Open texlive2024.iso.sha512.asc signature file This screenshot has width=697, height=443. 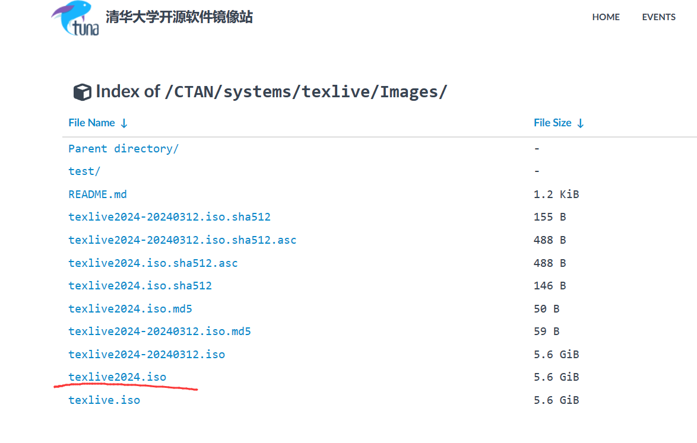[x=153, y=263]
